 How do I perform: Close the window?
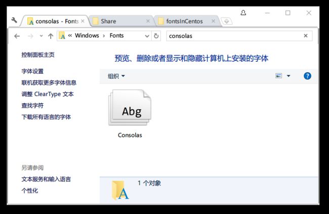tap(309, 13)
